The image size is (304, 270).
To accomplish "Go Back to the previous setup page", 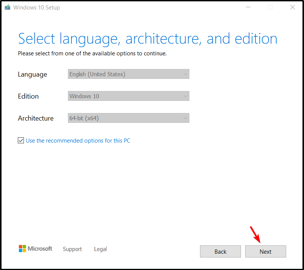I will [221, 251].
